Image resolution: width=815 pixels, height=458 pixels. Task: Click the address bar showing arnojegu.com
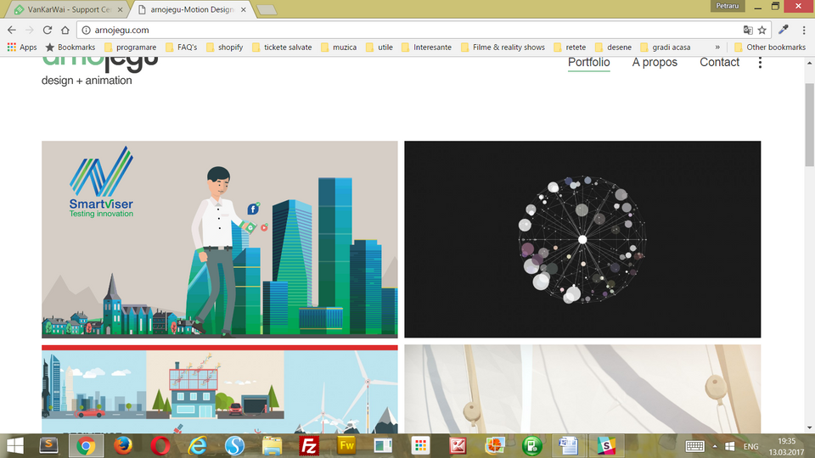coord(407,30)
